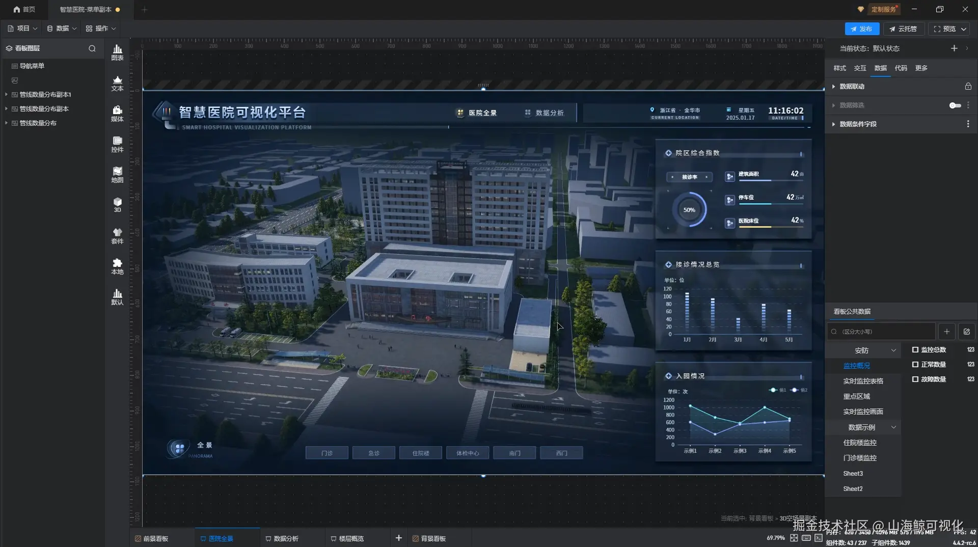Screen dimensions: 978x547
Task: Expand the 数据联动 section
Action: click(x=833, y=87)
